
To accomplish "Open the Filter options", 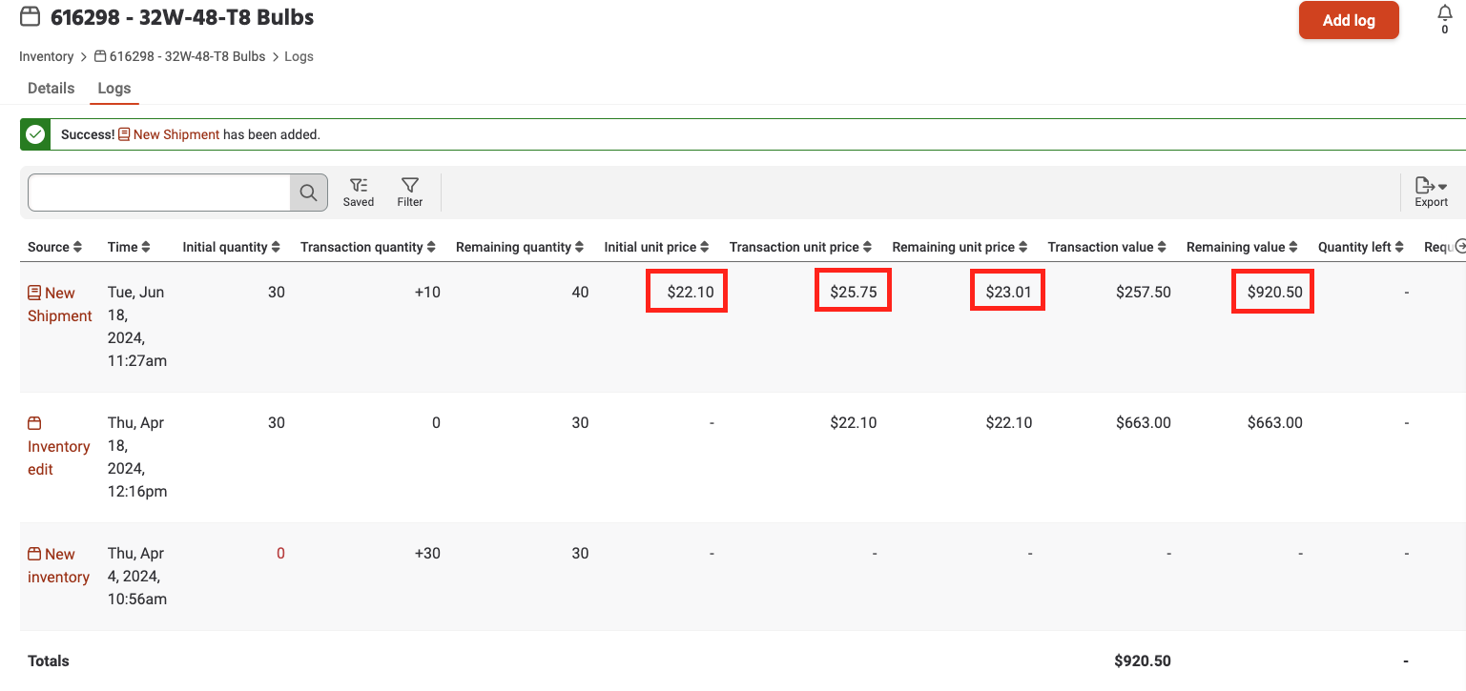I will (x=409, y=192).
